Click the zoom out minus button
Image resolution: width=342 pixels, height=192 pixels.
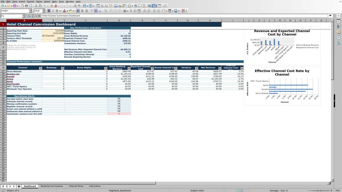coord(310,190)
